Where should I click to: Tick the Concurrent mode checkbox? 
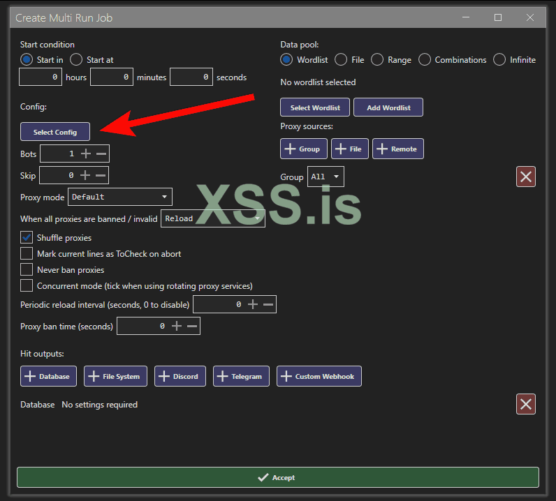pyautogui.click(x=27, y=285)
